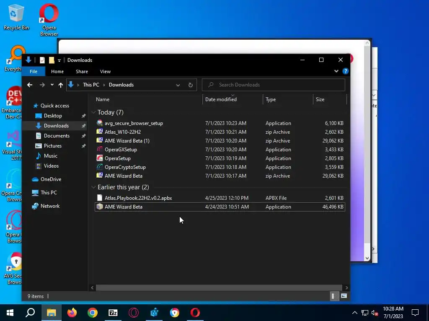
Task: Select the OperaSetup application file
Action: click(220, 158)
